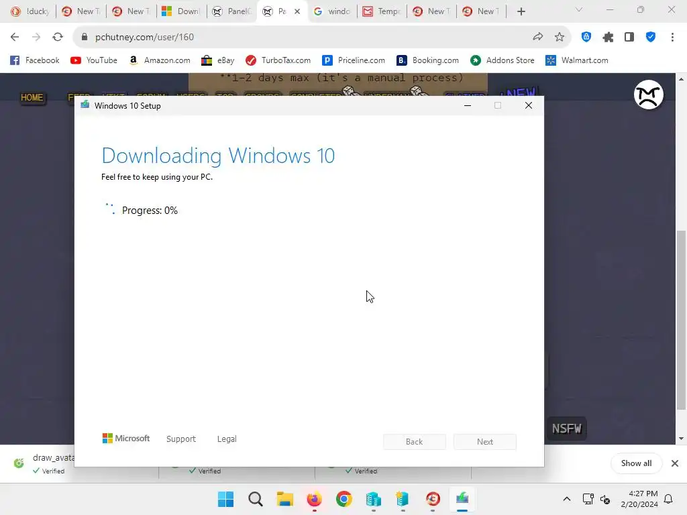Viewport: 687px width, 515px height.
Task: Open the notification bell
Action: pos(668,499)
